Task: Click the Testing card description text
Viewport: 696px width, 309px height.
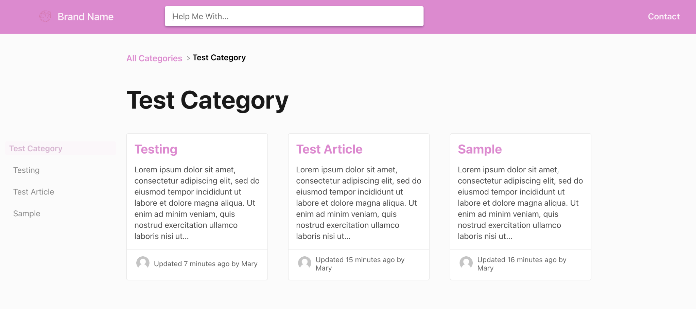Action: [x=197, y=203]
